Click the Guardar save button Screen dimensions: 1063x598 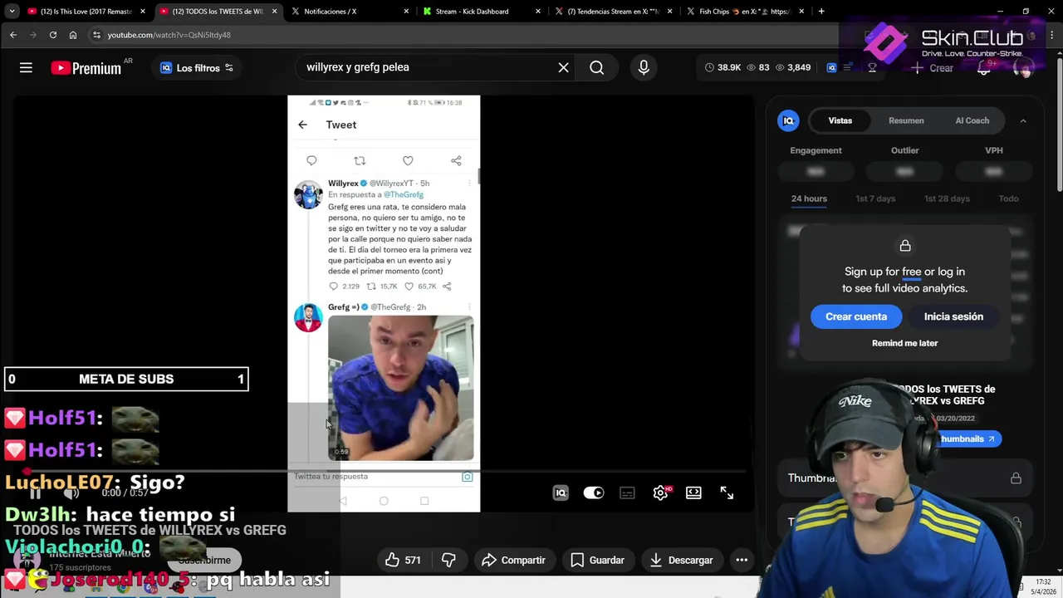point(597,560)
